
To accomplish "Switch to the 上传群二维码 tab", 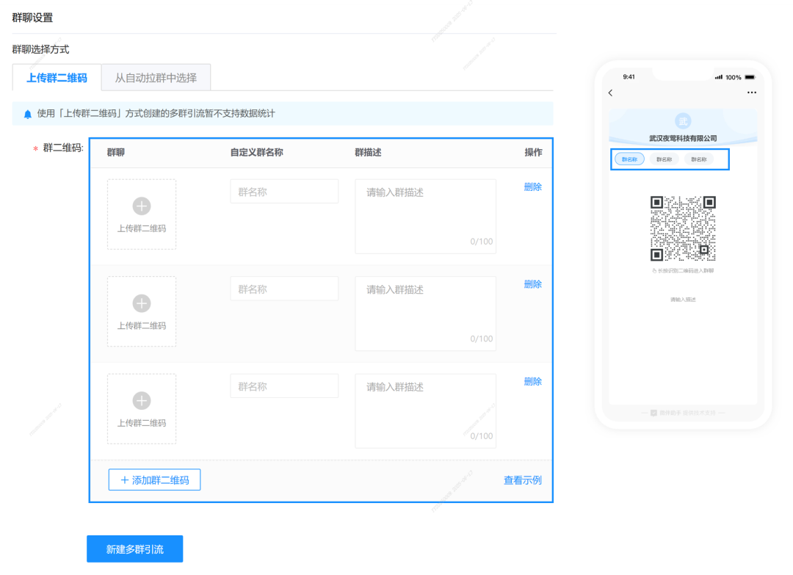I will [57, 78].
